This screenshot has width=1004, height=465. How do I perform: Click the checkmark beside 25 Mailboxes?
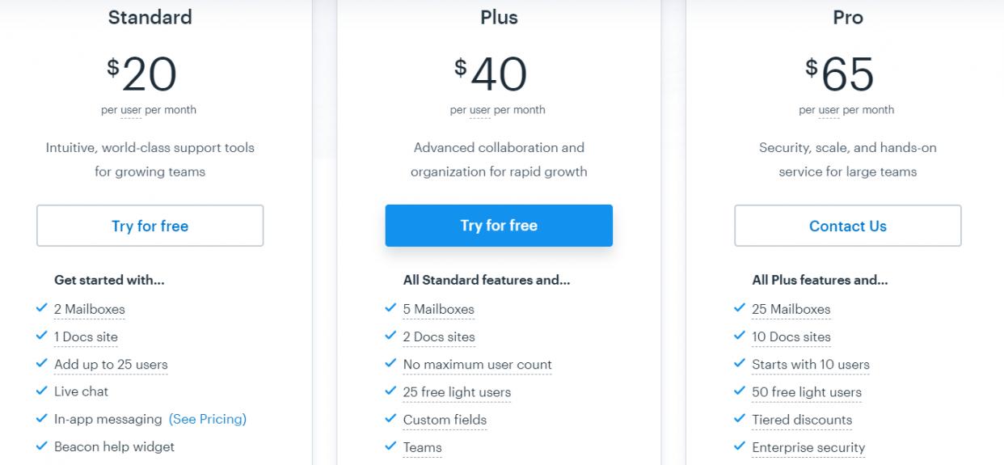pyautogui.click(x=740, y=308)
